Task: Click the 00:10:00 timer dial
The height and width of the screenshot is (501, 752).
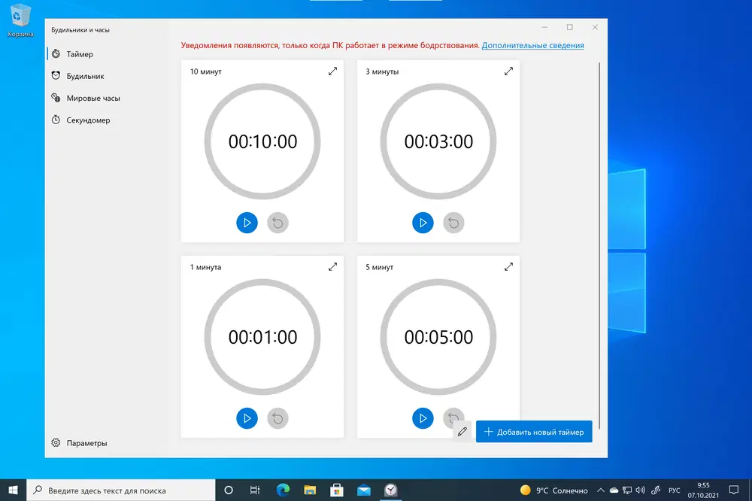Action: point(262,141)
